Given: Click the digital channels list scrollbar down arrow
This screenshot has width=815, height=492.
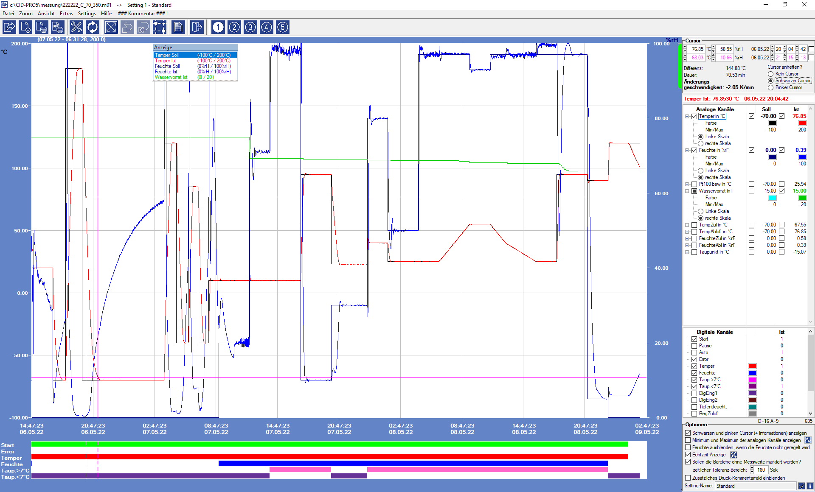Looking at the screenshot, I should (810, 414).
